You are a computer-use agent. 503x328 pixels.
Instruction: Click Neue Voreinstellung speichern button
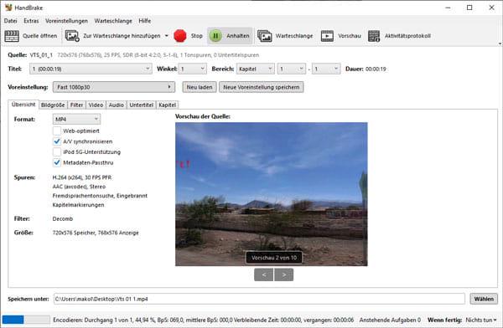[261, 87]
